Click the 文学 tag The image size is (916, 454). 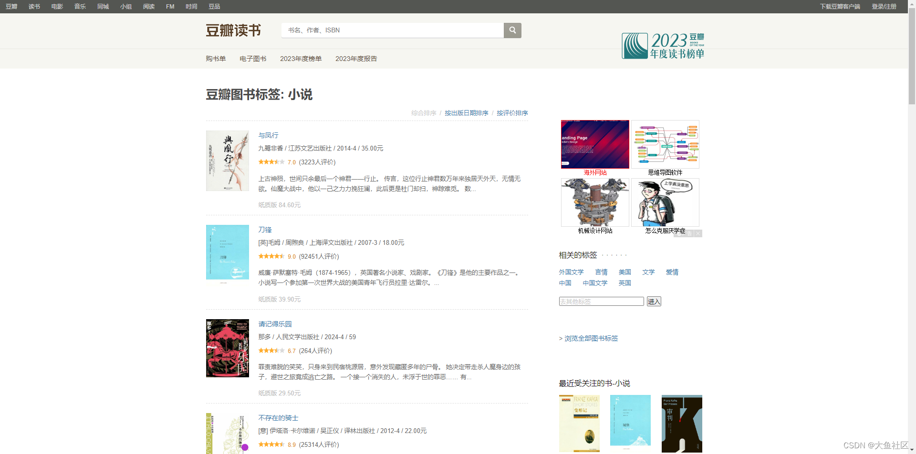648,272
